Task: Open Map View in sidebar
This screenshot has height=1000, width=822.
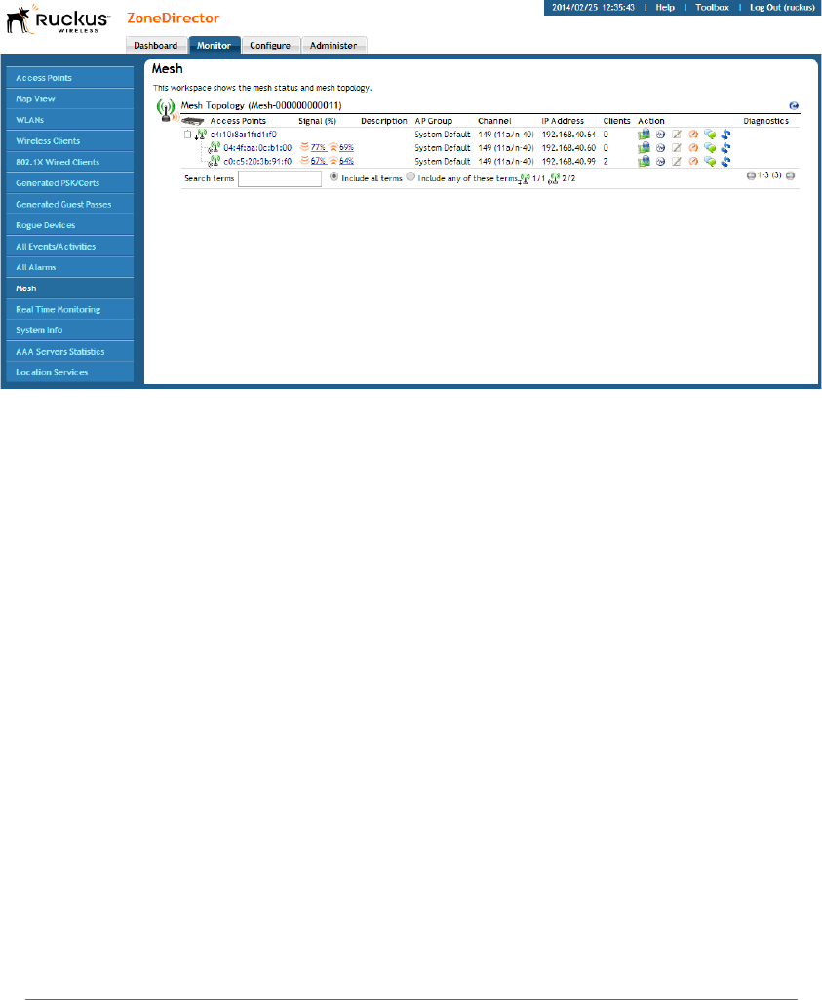Action: click(69, 98)
